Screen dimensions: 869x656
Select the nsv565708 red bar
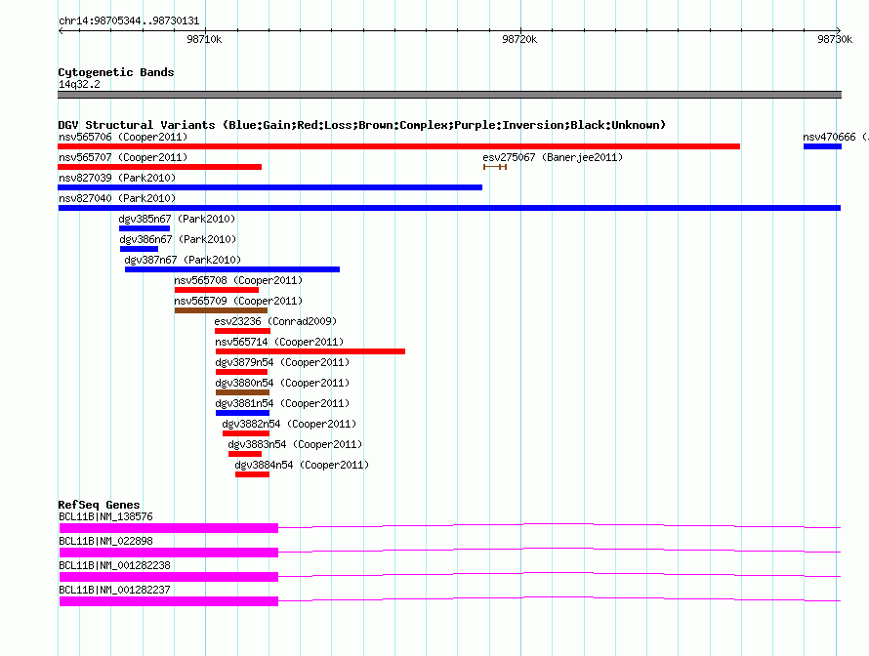217,290
